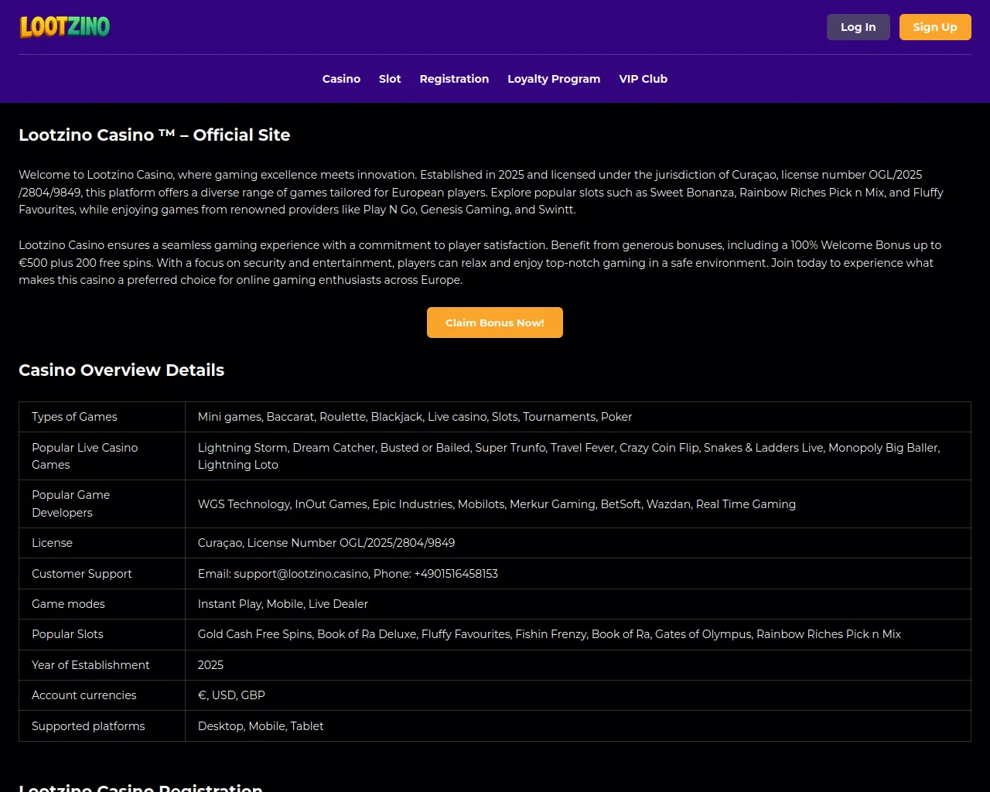Open the Log In page
The image size is (990, 792).
859,27
